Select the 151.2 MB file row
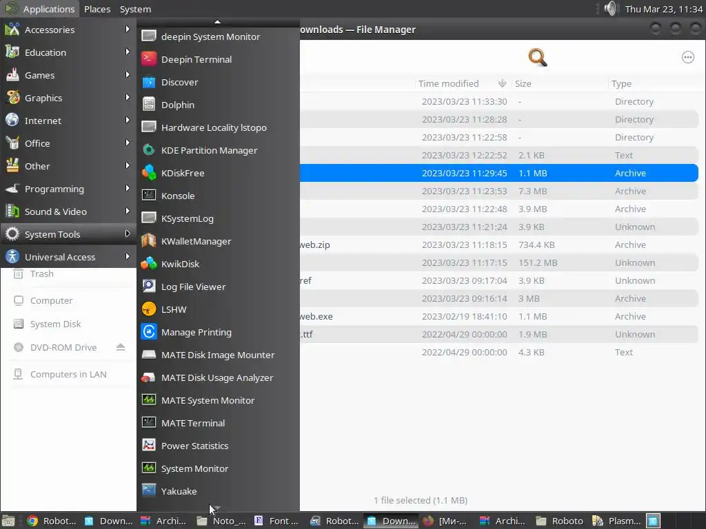Screen dimensions: 706x529 click(x=499, y=262)
